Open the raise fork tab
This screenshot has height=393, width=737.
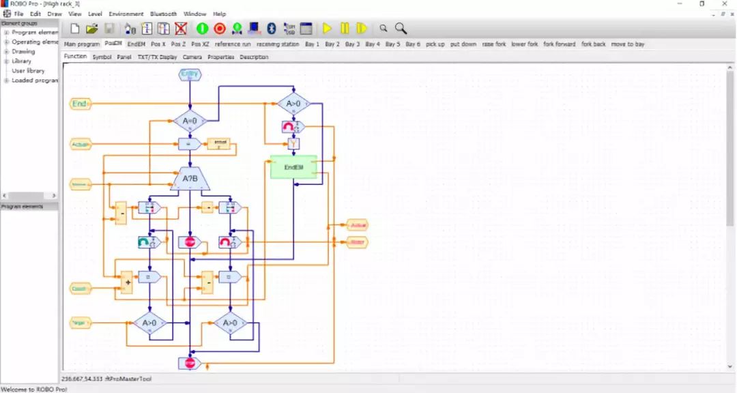click(494, 44)
